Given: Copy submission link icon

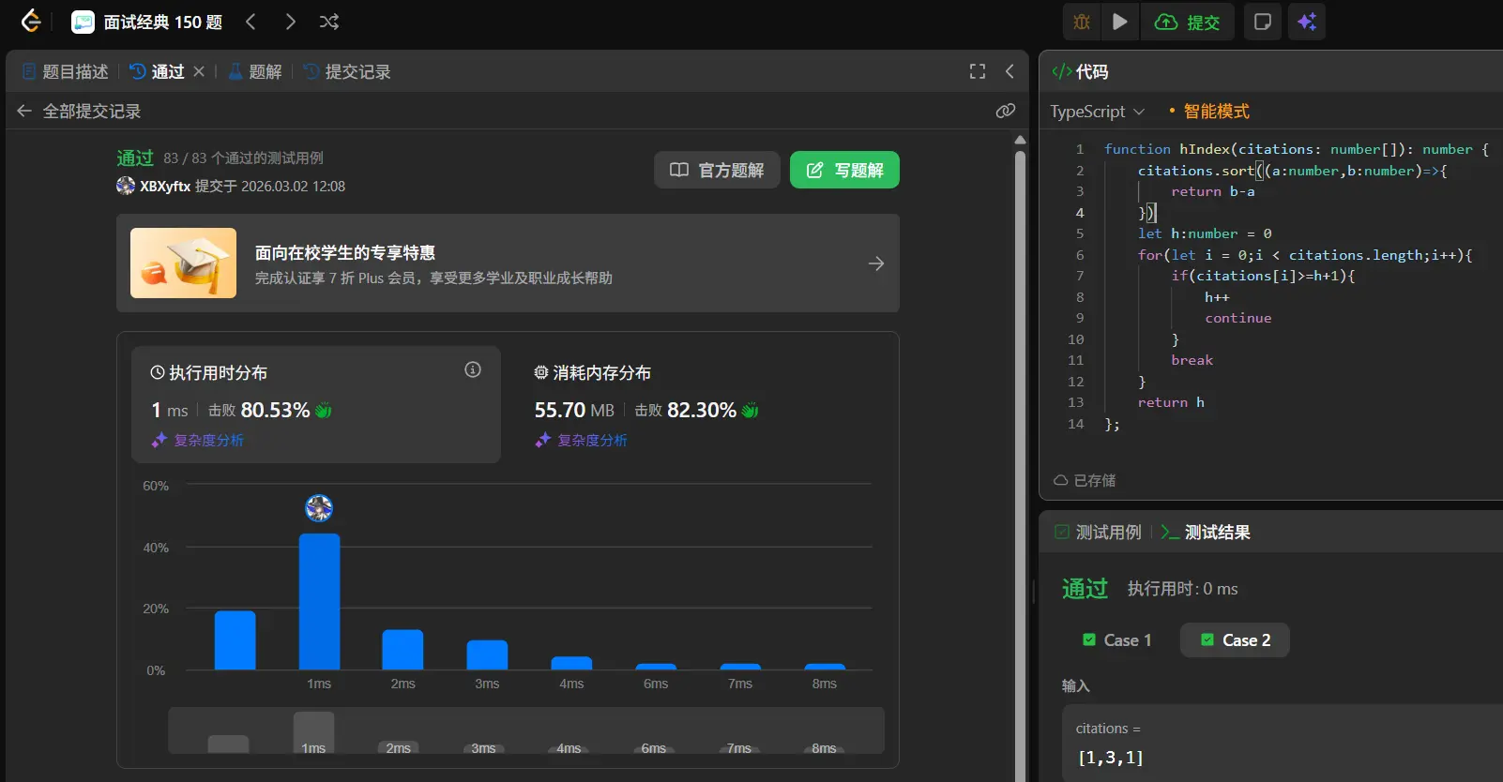Looking at the screenshot, I should [x=1005, y=111].
